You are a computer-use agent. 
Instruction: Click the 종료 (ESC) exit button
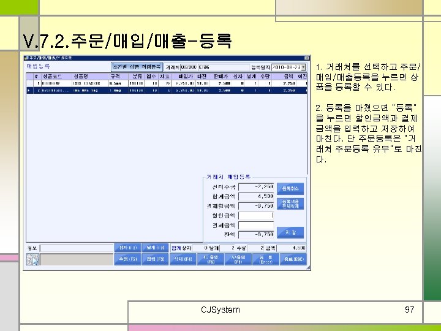point(293,259)
